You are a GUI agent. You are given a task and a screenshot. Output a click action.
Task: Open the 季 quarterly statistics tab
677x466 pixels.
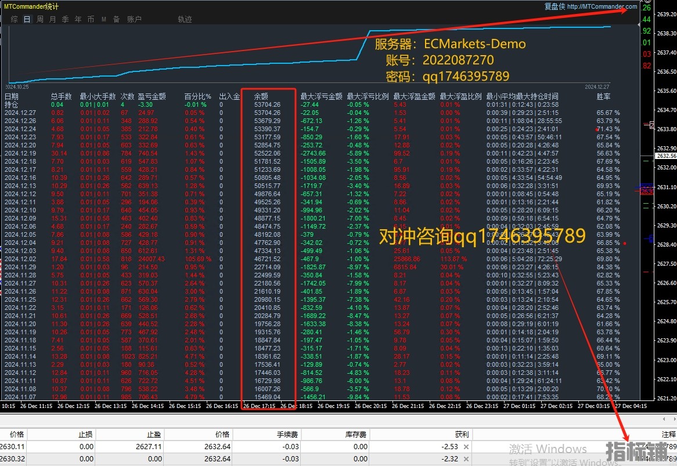(66, 19)
